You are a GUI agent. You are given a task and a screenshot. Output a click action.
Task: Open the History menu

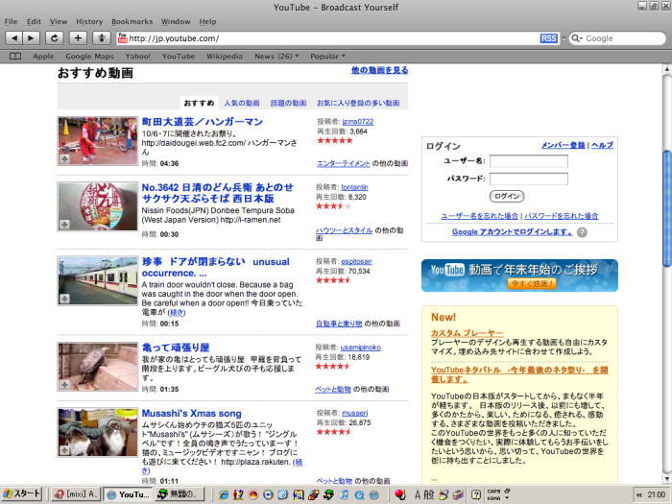(89, 21)
